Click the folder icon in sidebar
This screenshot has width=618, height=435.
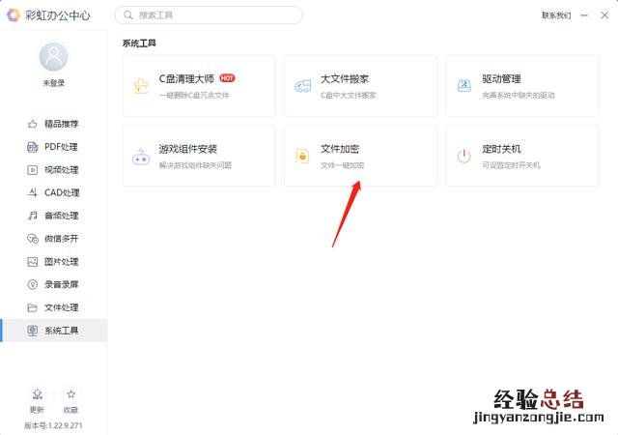tap(32, 307)
